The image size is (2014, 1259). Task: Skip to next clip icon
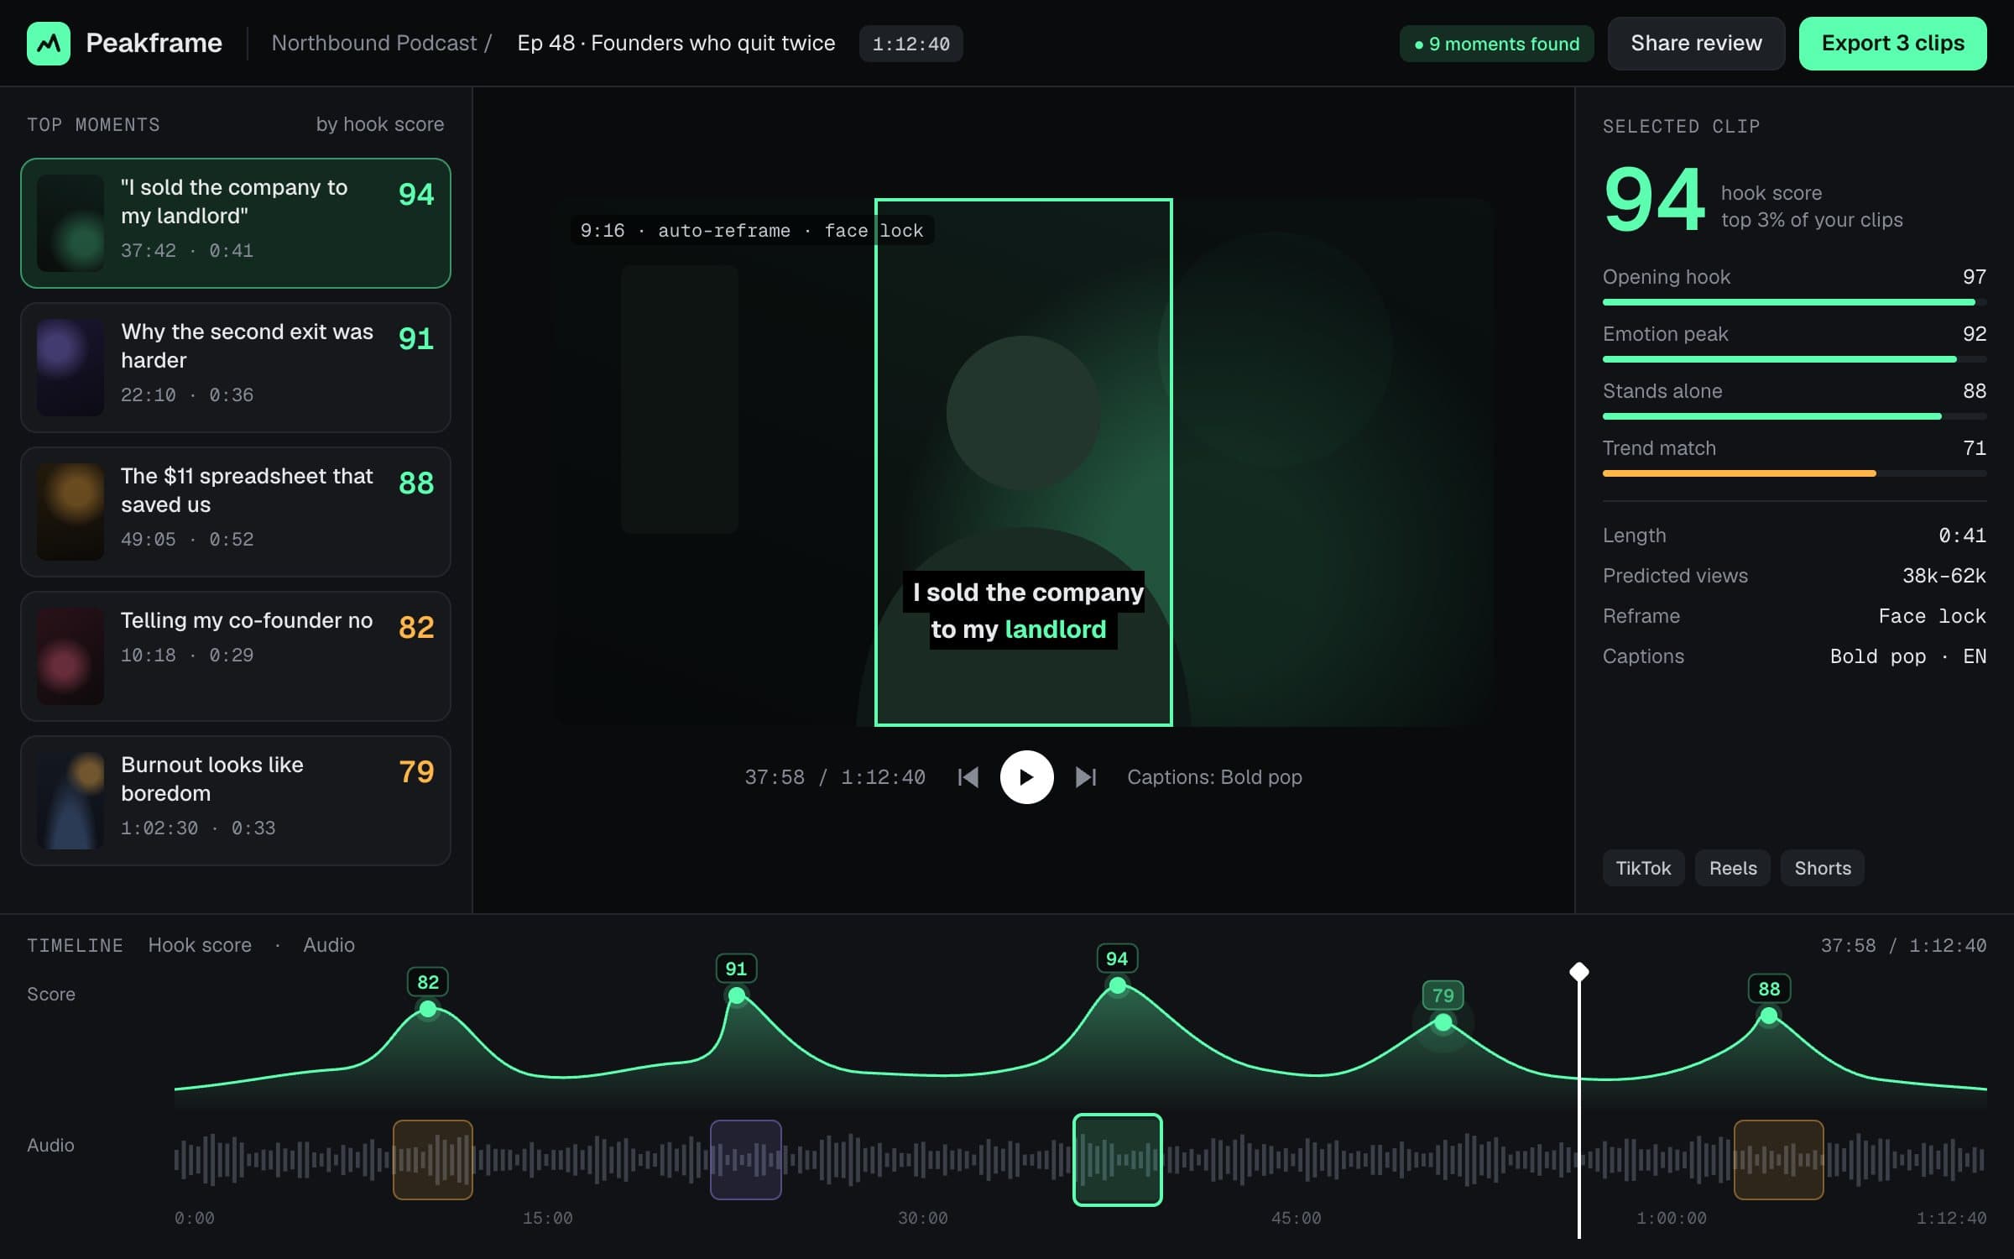point(1086,777)
